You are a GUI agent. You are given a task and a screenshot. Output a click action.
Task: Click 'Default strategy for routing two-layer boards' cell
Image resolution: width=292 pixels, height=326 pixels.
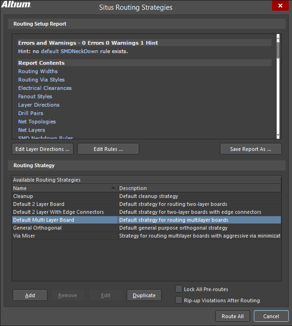click(200, 204)
